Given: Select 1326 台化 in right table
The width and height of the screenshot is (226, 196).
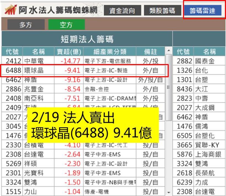Looking at the screenshot, I should point(199,70).
